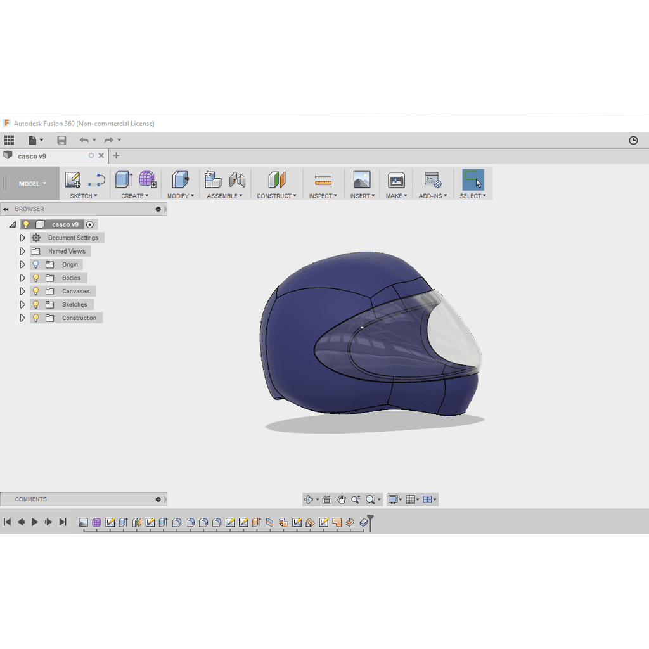This screenshot has height=649, width=649.
Task: Expand the Sketches folder
Action: click(x=22, y=305)
